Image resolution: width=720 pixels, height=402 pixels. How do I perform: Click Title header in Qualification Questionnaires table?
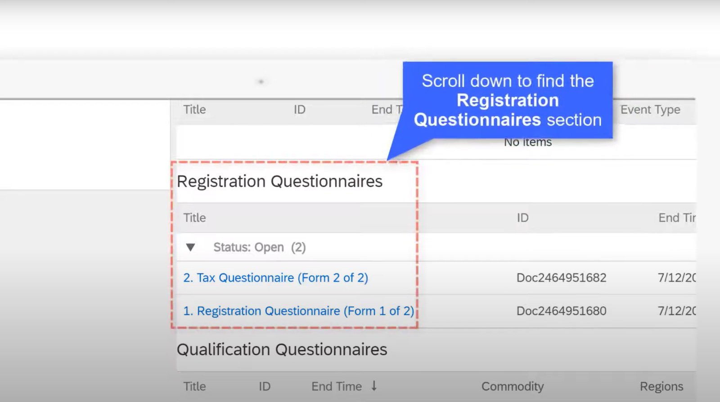coord(194,386)
